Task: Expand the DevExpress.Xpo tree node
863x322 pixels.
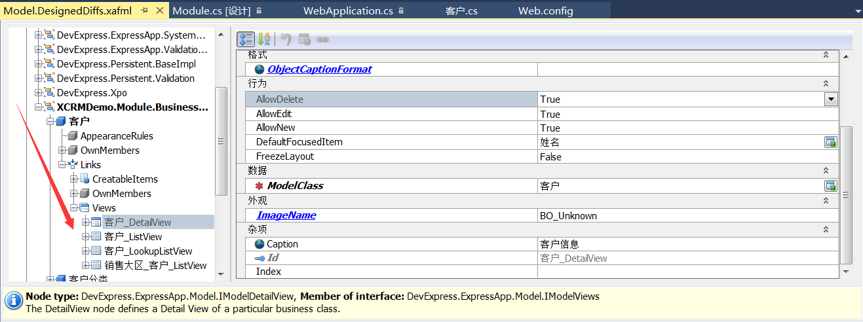Action: [x=38, y=93]
